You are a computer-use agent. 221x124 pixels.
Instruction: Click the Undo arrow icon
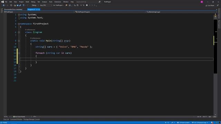[x=23, y=6]
